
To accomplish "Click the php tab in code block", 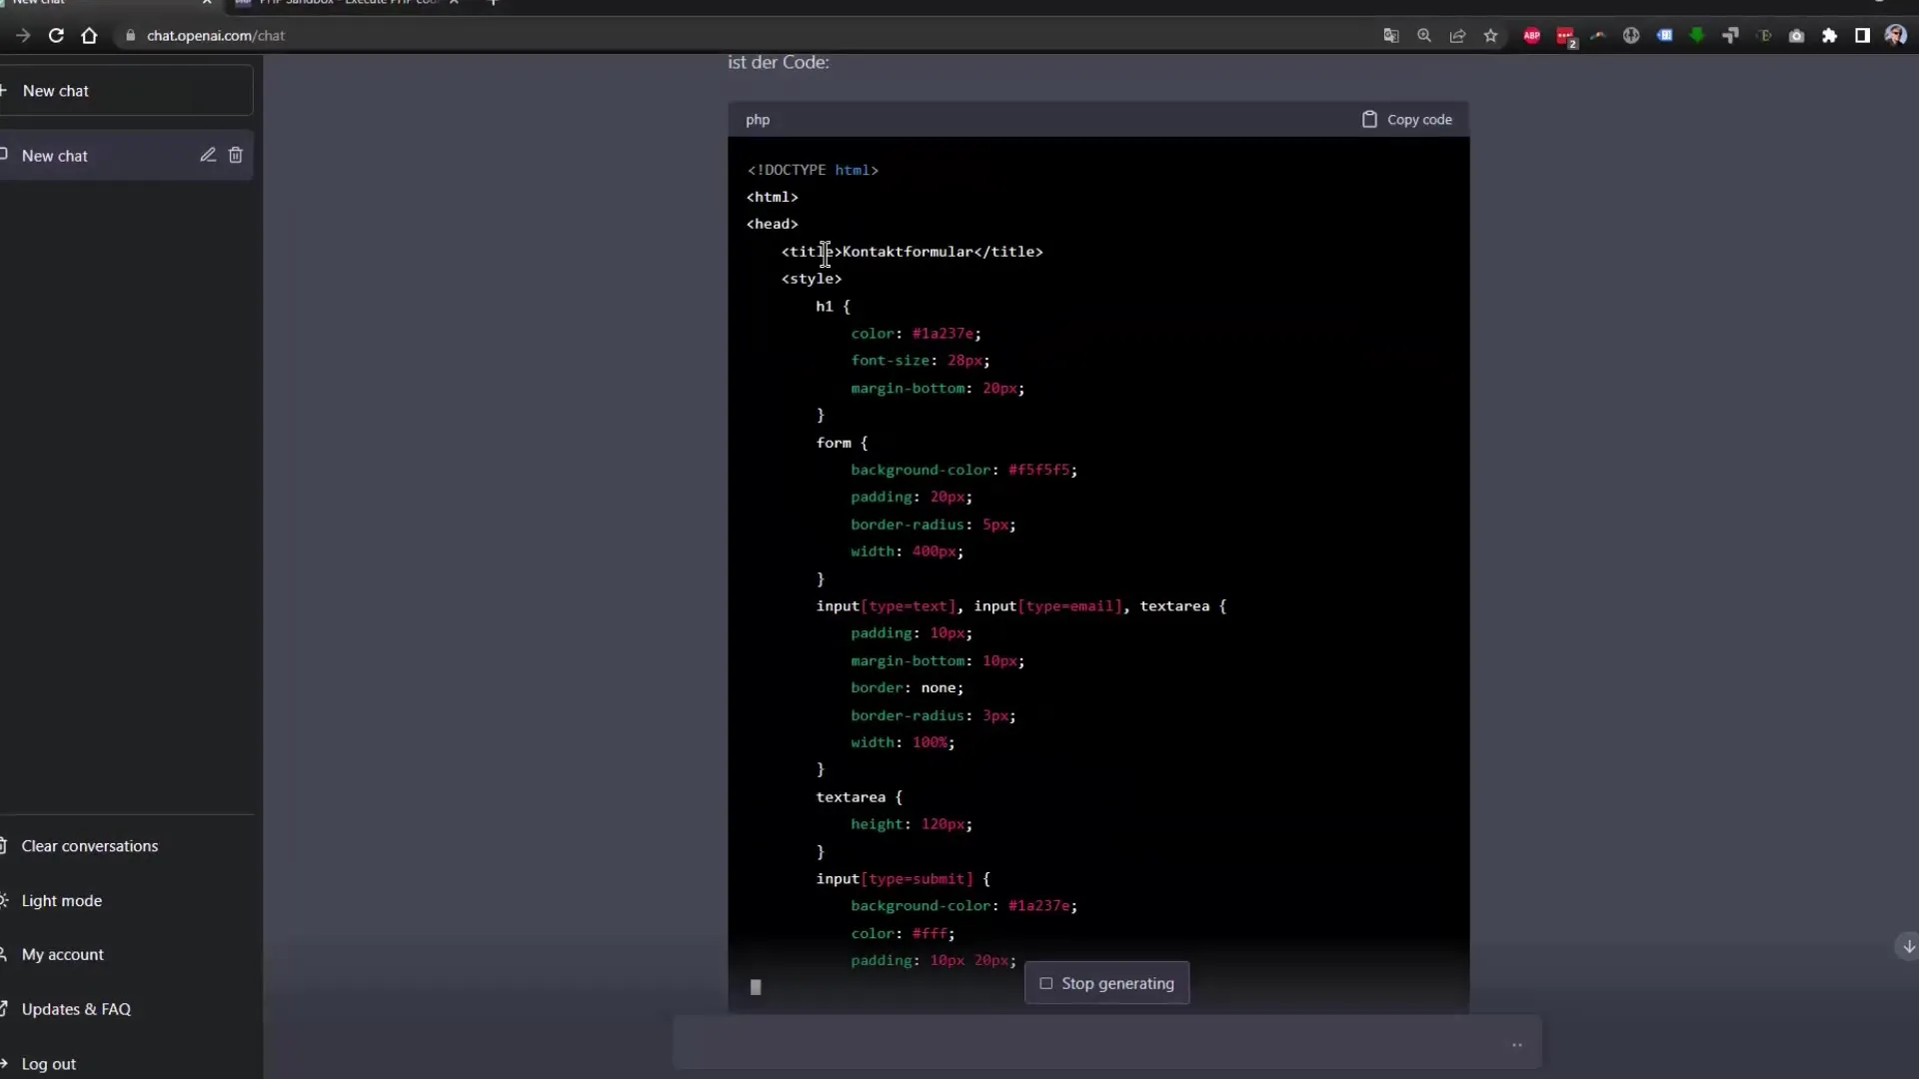I will (758, 120).
